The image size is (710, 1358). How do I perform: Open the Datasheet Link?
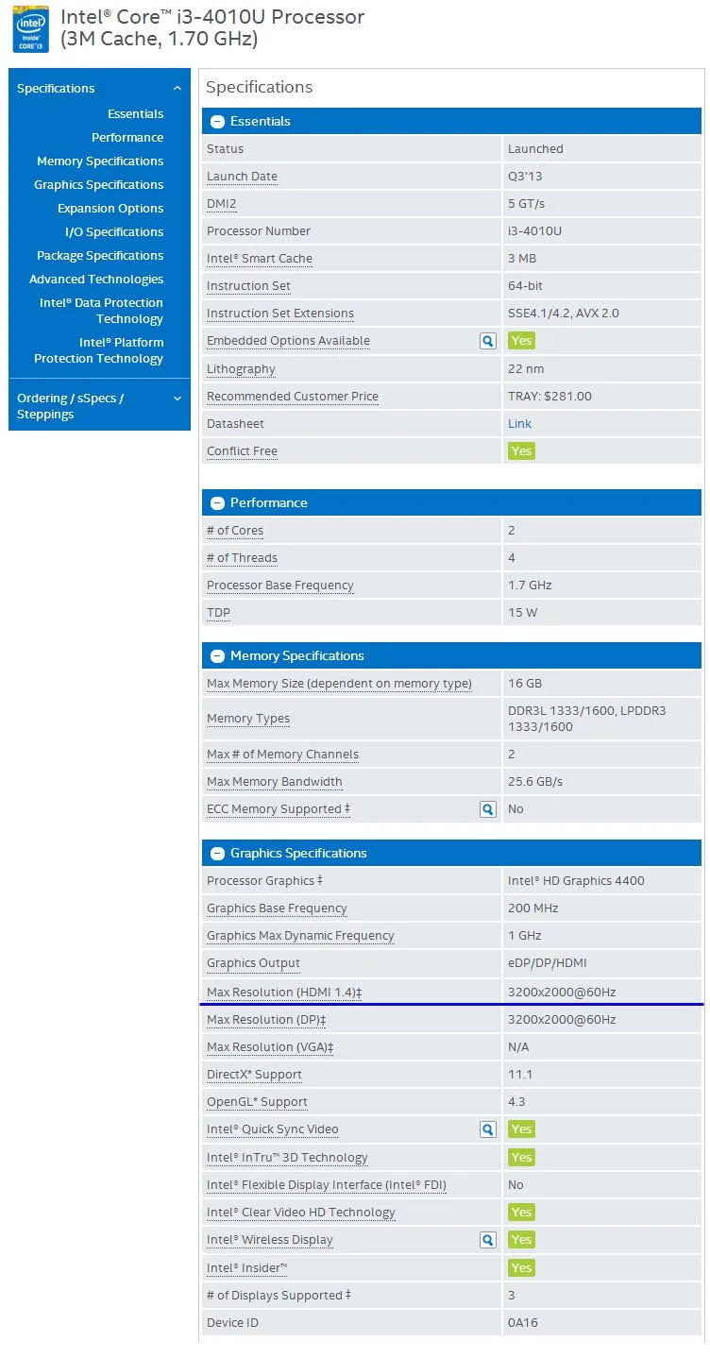pos(519,424)
